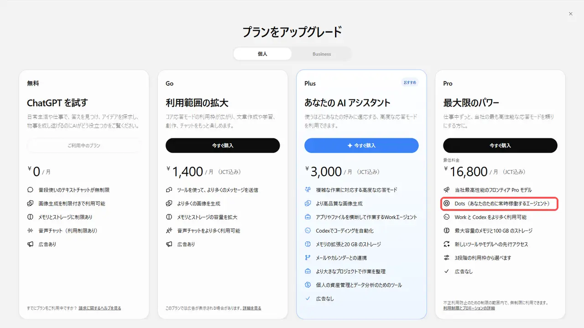Click the ¥3,000 price on the Plus plan
584x328 pixels.
click(x=323, y=171)
